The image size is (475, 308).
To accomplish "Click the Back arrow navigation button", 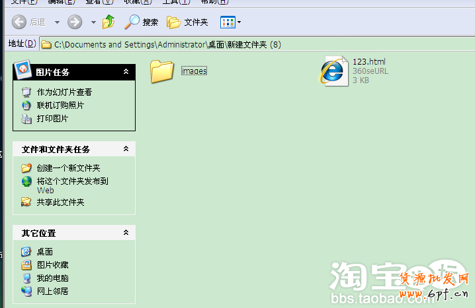I will pos(20,22).
